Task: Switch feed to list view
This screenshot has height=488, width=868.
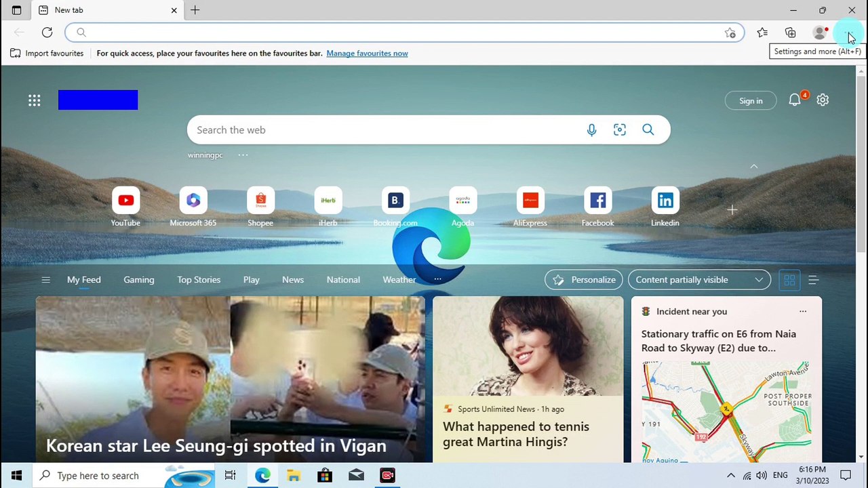Action: pyautogui.click(x=814, y=280)
